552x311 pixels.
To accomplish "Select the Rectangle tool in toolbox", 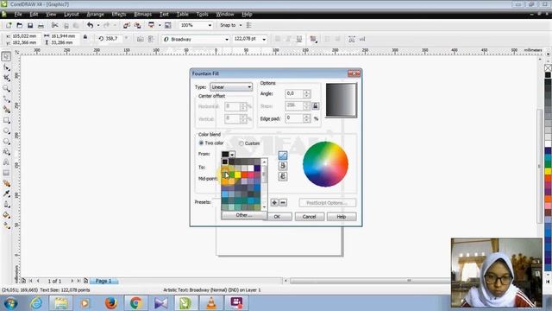I will (x=6, y=120).
